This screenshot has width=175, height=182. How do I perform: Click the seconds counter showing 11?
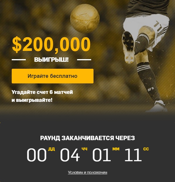coord(133,155)
